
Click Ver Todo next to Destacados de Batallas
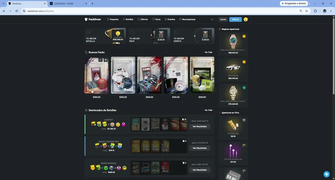(208, 110)
